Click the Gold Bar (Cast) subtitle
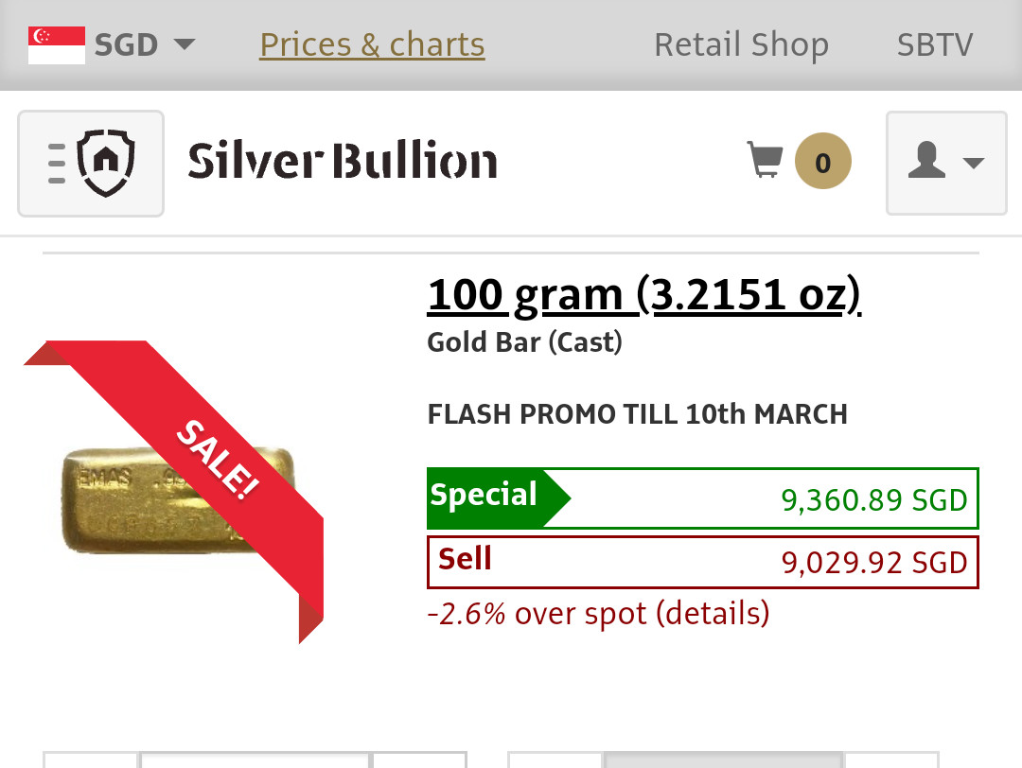The image size is (1022, 768). tap(524, 341)
